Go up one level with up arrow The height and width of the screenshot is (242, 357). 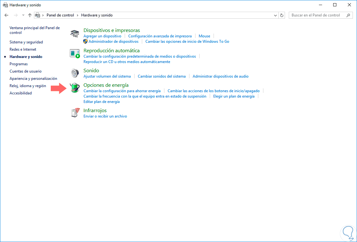(x=30, y=15)
